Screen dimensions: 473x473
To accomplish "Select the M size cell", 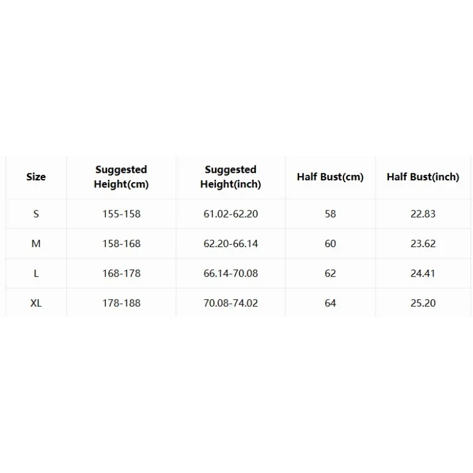I will [x=36, y=244].
